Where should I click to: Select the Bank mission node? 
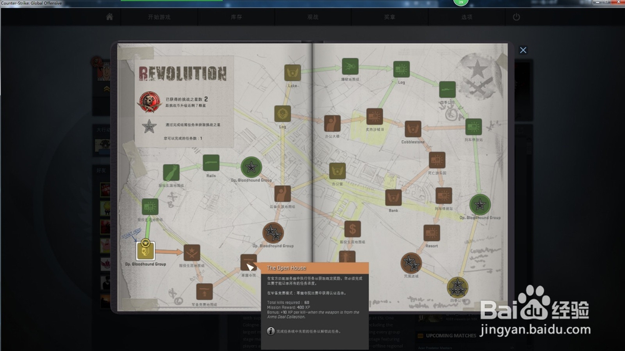coord(393,198)
